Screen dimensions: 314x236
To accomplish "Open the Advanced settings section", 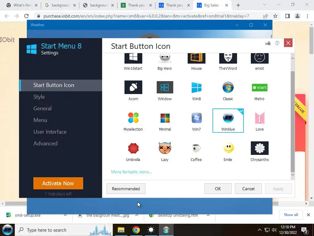I will tap(45, 143).
